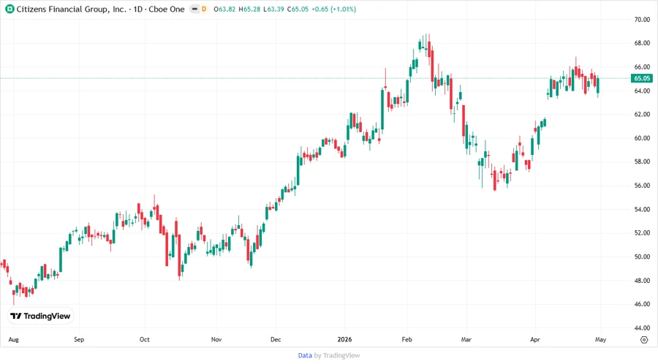Click the May label on time axis
The image size is (658, 364).
pyautogui.click(x=600, y=340)
